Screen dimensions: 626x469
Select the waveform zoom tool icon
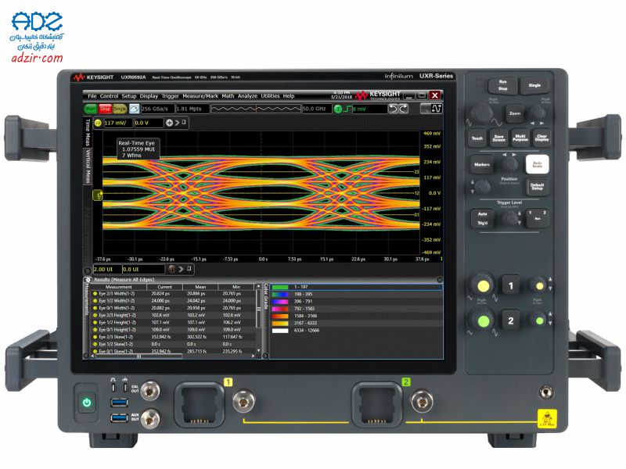click(437, 108)
